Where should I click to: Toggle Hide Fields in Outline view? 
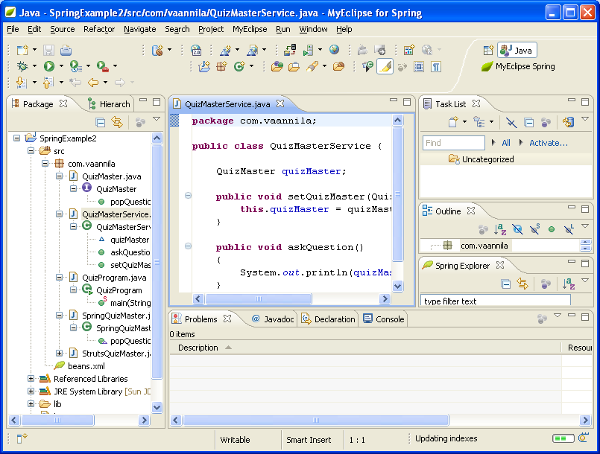(517, 229)
